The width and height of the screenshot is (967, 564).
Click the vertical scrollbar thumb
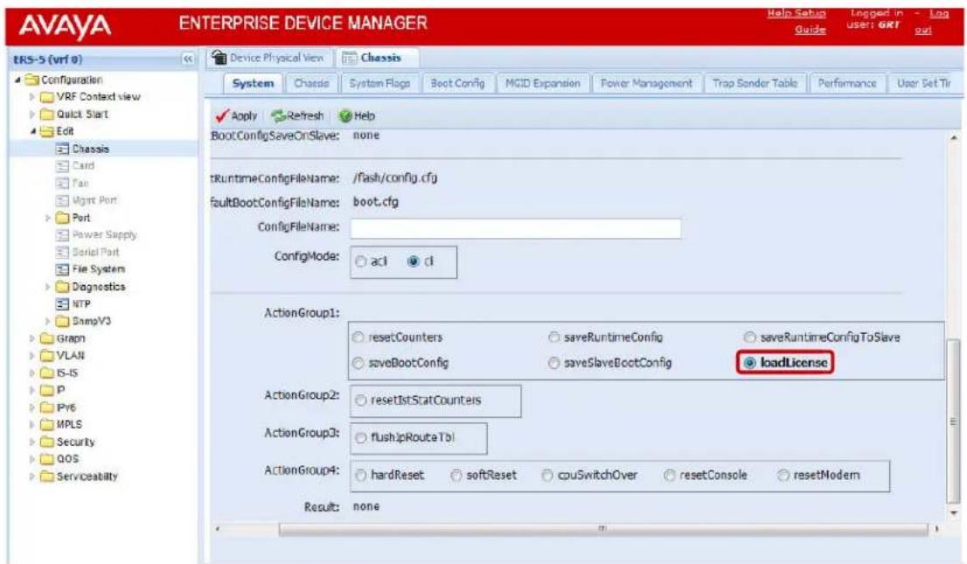tap(953, 421)
